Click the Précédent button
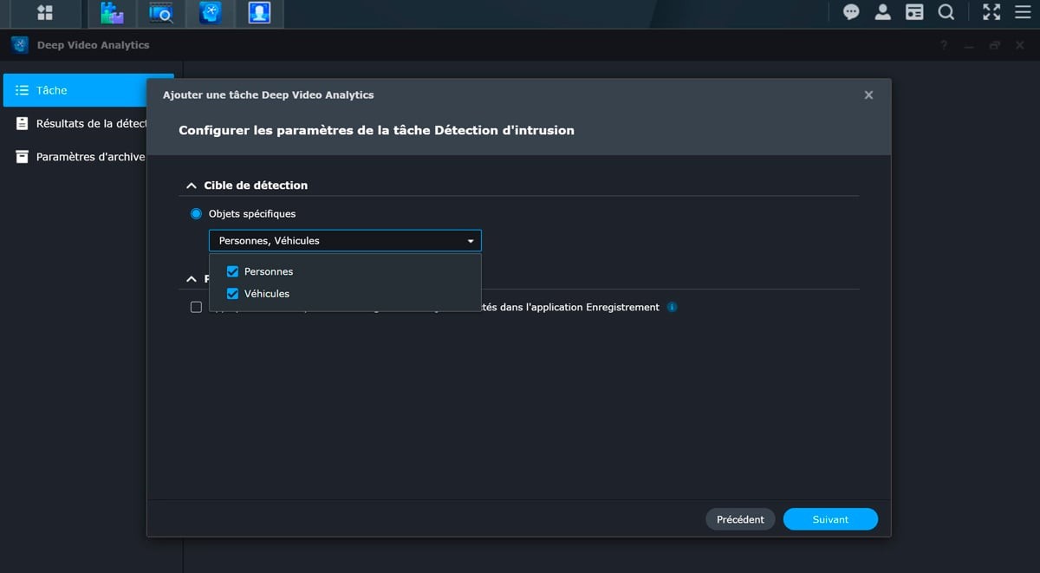The image size is (1040, 573). tap(740, 518)
